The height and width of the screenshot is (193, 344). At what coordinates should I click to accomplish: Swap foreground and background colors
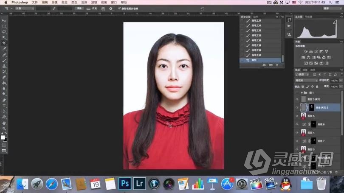click(6, 133)
